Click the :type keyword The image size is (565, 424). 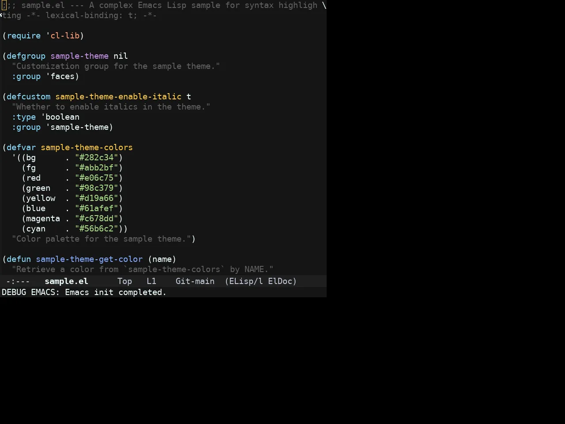tap(24, 117)
